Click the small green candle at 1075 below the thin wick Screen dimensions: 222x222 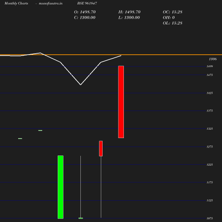click(81, 218)
